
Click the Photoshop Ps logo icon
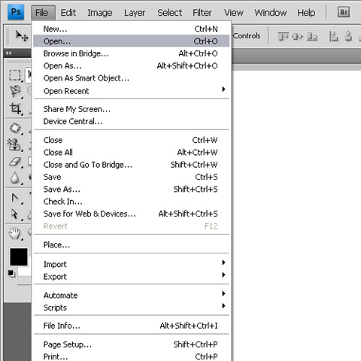coord(16,12)
